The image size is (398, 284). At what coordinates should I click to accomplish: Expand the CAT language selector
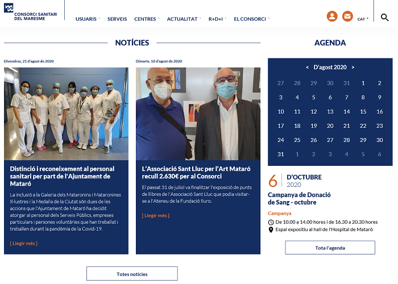tap(362, 19)
